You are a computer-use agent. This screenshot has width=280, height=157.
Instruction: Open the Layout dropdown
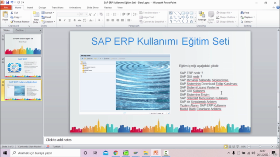[x=48, y=13]
